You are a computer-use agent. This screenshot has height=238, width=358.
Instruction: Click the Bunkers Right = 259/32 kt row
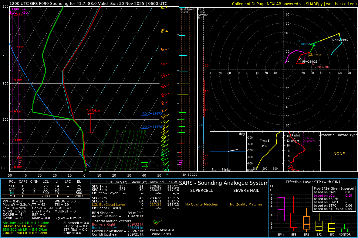(118, 225)
